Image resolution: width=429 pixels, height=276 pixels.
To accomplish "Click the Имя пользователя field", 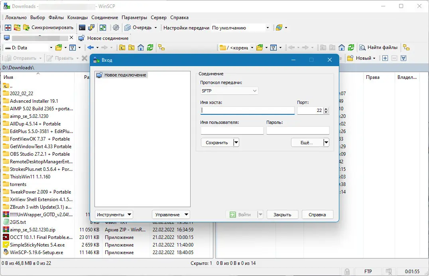I will [x=232, y=130].
